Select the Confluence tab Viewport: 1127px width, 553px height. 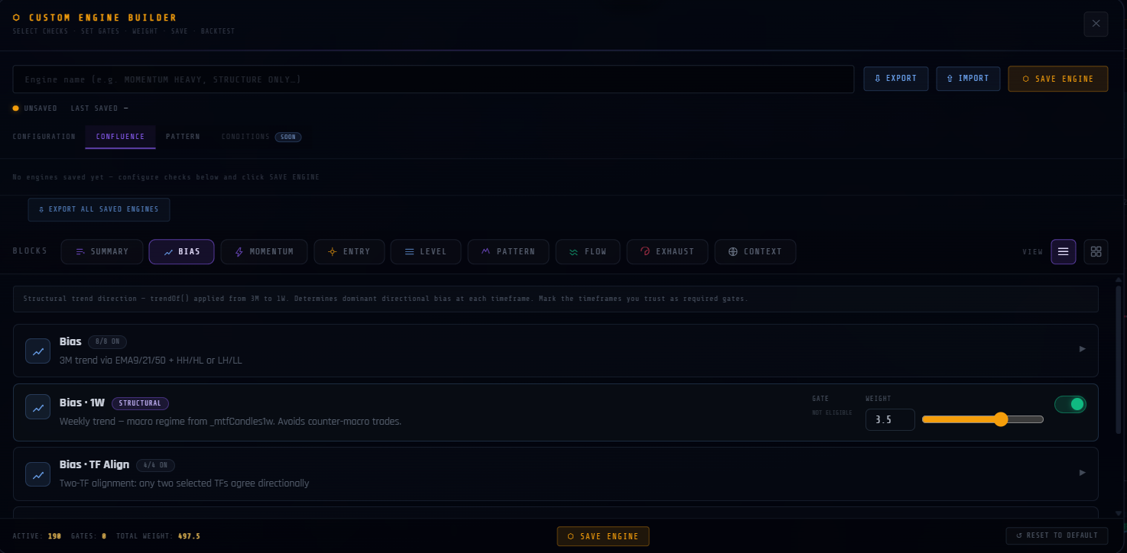coord(120,137)
